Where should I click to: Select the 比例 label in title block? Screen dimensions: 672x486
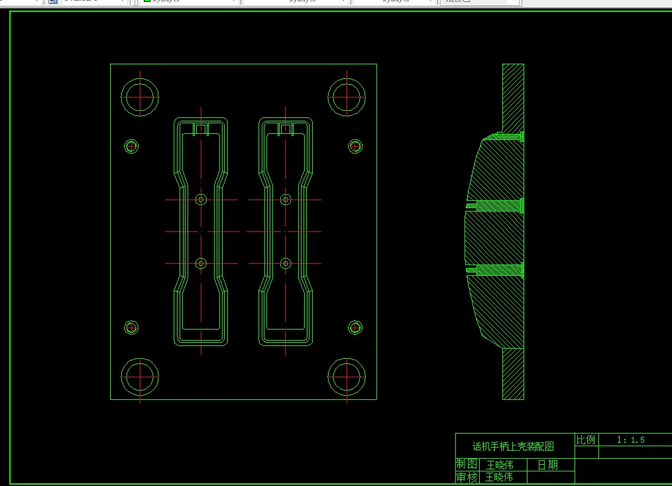pyautogui.click(x=586, y=440)
